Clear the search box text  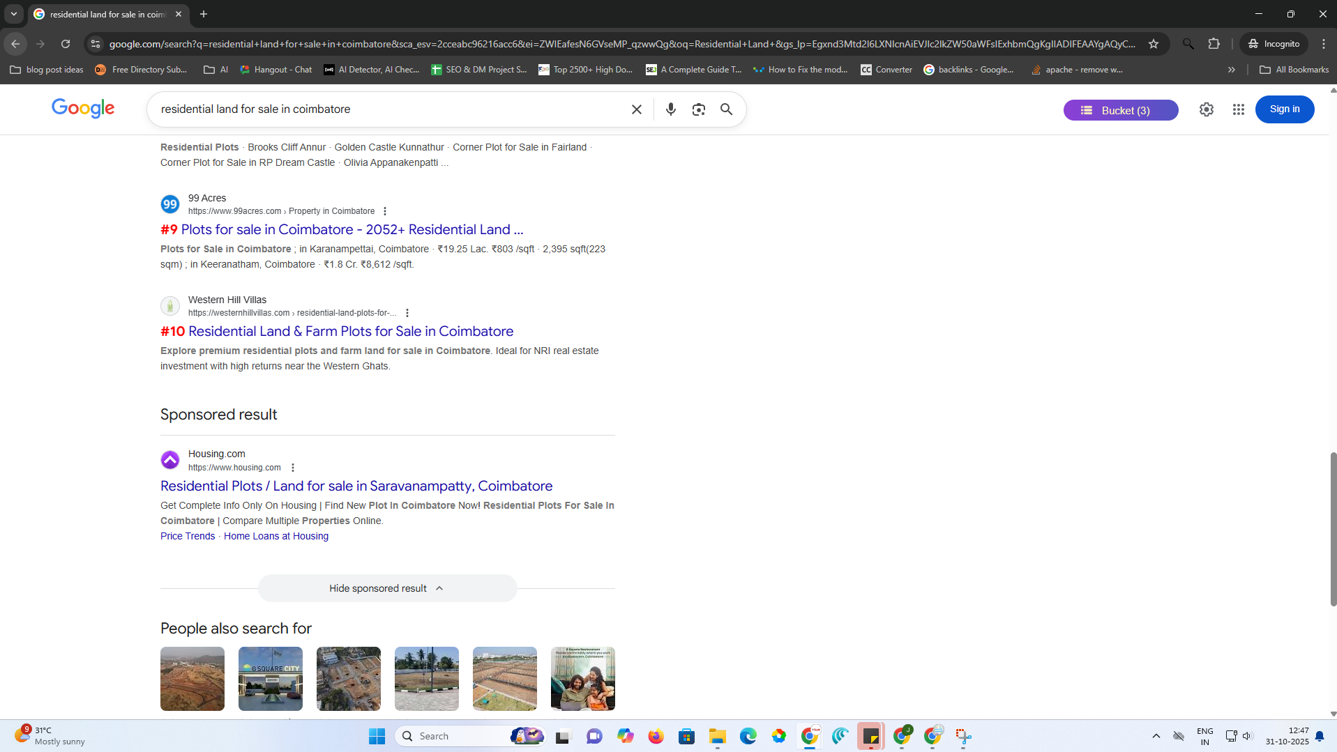[x=636, y=109]
